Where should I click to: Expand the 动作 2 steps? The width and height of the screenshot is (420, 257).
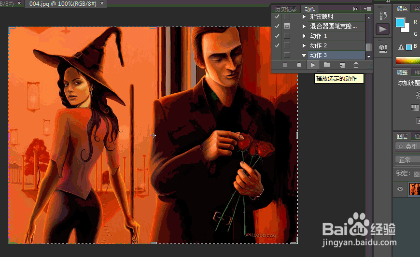(x=304, y=45)
